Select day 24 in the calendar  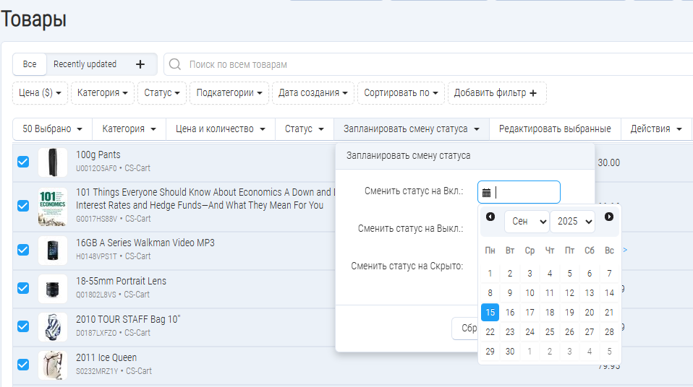coord(530,332)
